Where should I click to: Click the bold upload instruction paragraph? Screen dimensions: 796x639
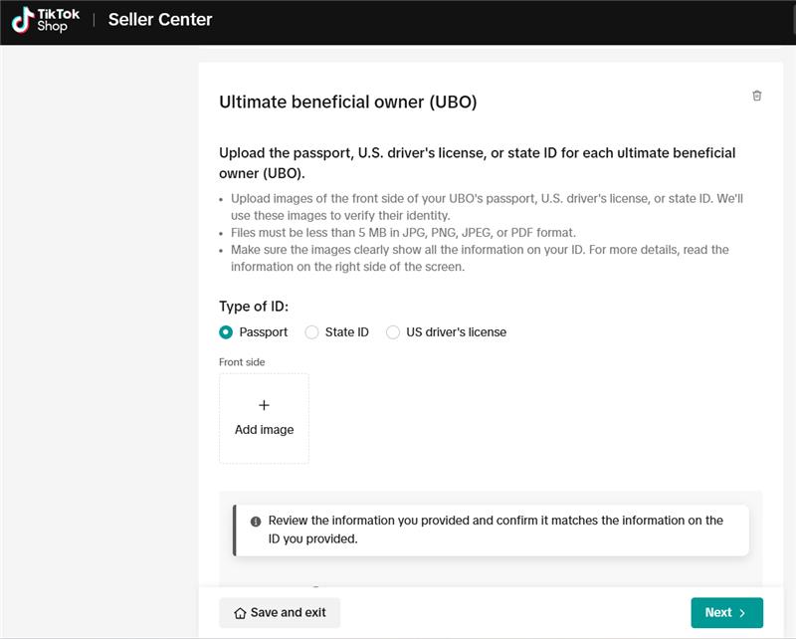[477, 162]
